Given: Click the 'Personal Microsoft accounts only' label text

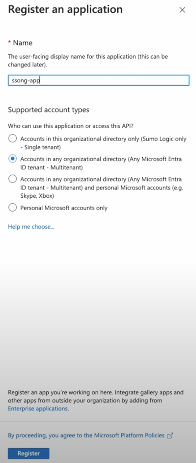Looking at the screenshot, I should (x=64, y=208).
